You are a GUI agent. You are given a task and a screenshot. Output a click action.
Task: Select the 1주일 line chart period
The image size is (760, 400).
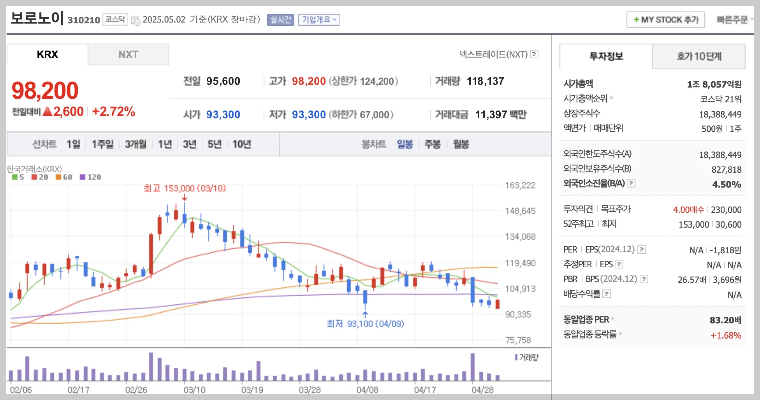coord(102,144)
